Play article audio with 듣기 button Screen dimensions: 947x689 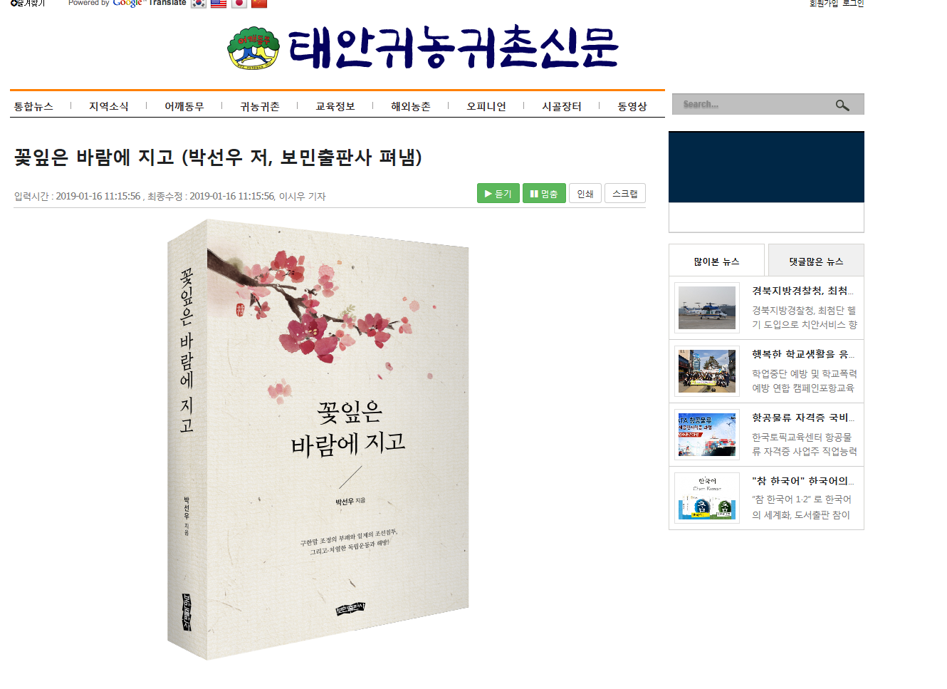[498, 193]
